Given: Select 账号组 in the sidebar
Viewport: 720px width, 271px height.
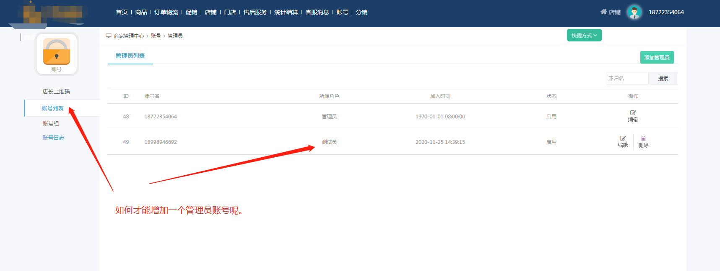Looking at the screenshot, I should coord(50,123).
